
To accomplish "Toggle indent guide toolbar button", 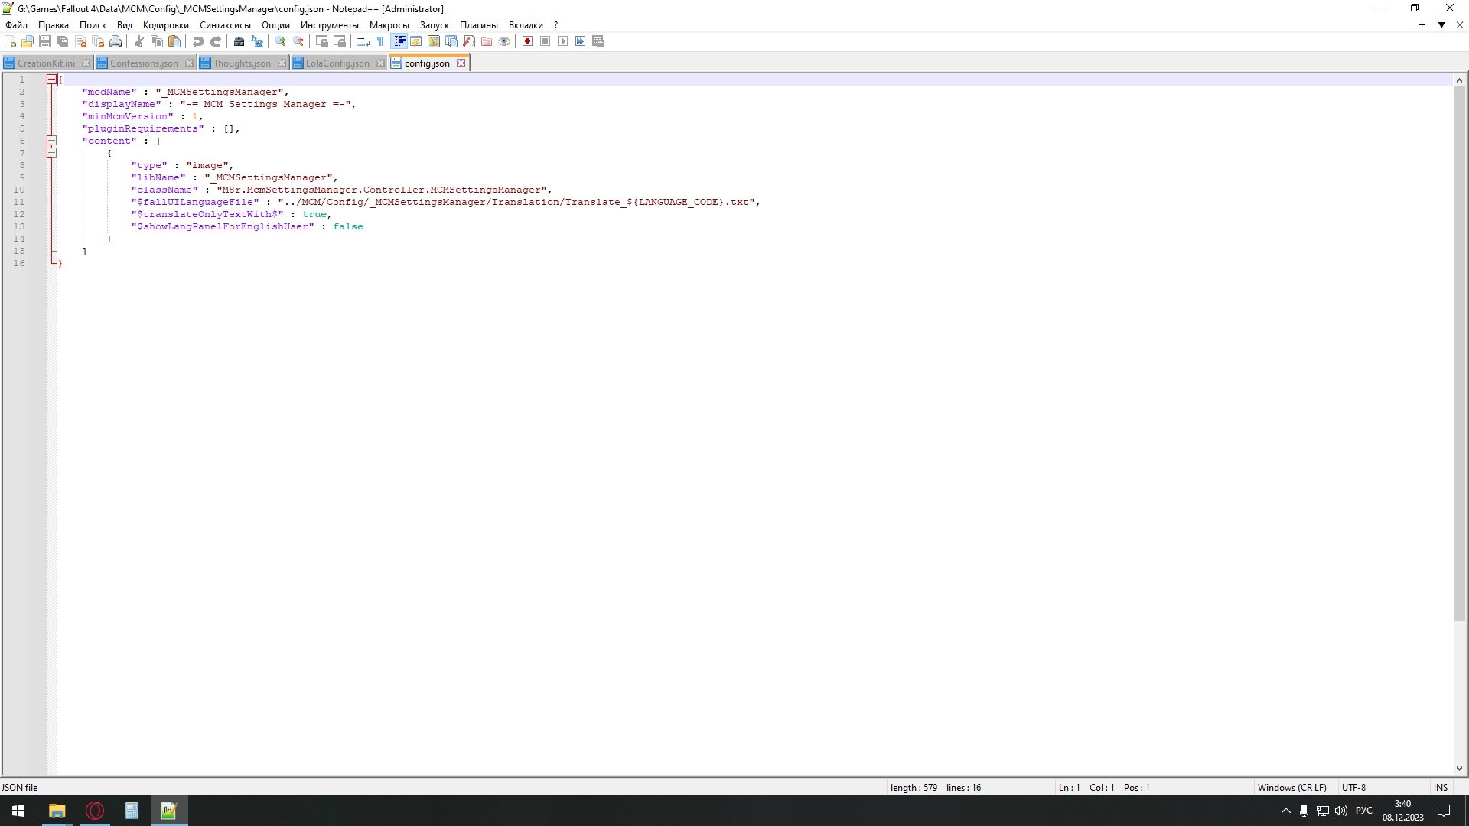I will click(399, 41).
